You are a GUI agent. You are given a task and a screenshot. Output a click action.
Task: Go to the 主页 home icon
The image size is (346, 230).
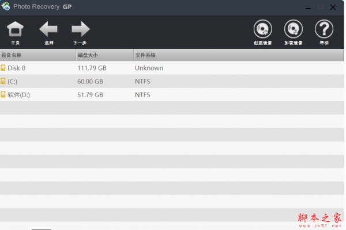point(15,29)
